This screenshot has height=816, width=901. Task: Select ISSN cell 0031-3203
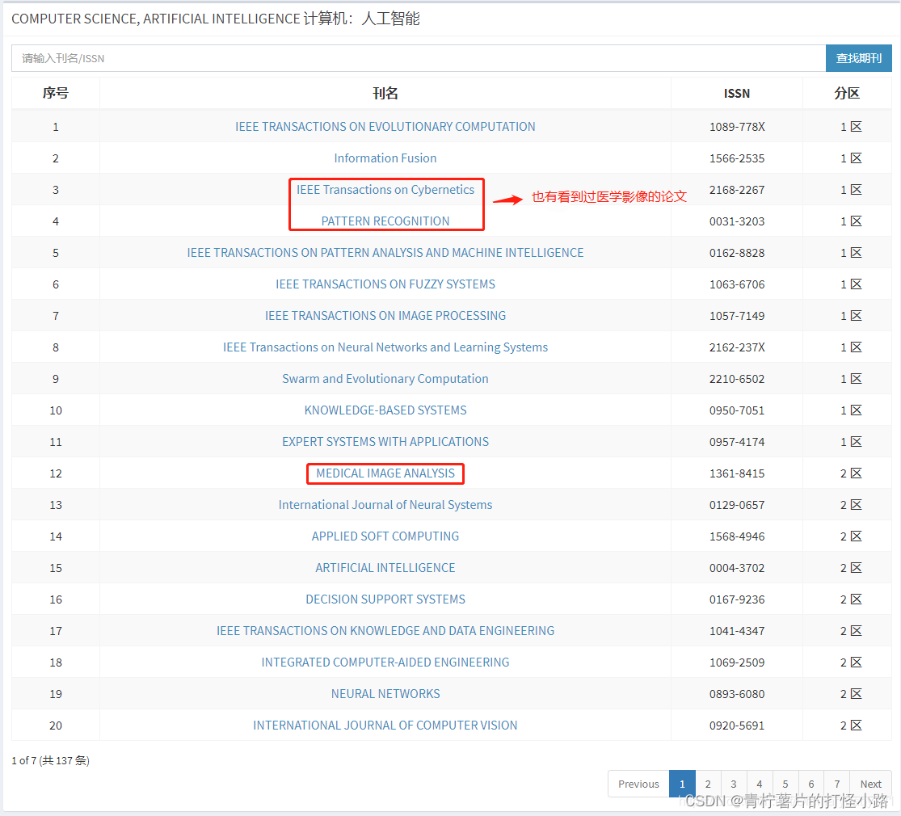[737, 221]
